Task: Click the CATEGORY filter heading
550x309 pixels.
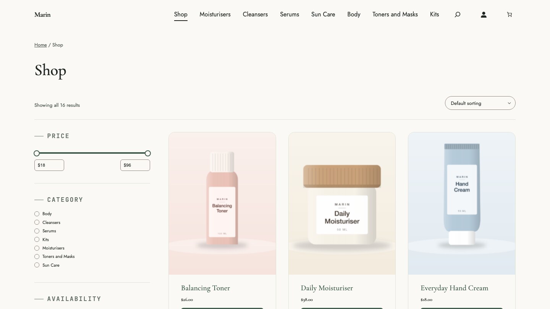Action: pyautogui.click(x=65, y=200)
